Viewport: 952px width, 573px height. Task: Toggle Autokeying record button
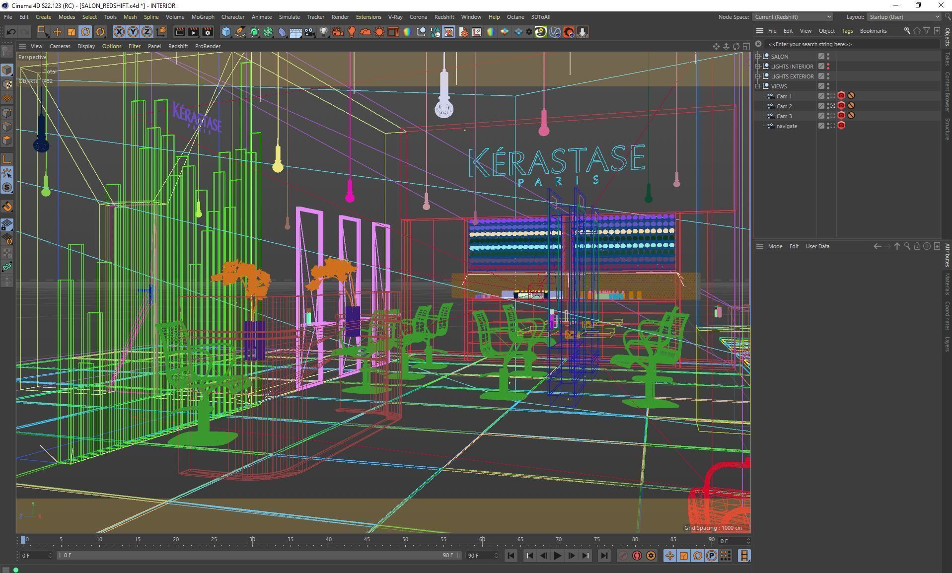pos(637,556)
